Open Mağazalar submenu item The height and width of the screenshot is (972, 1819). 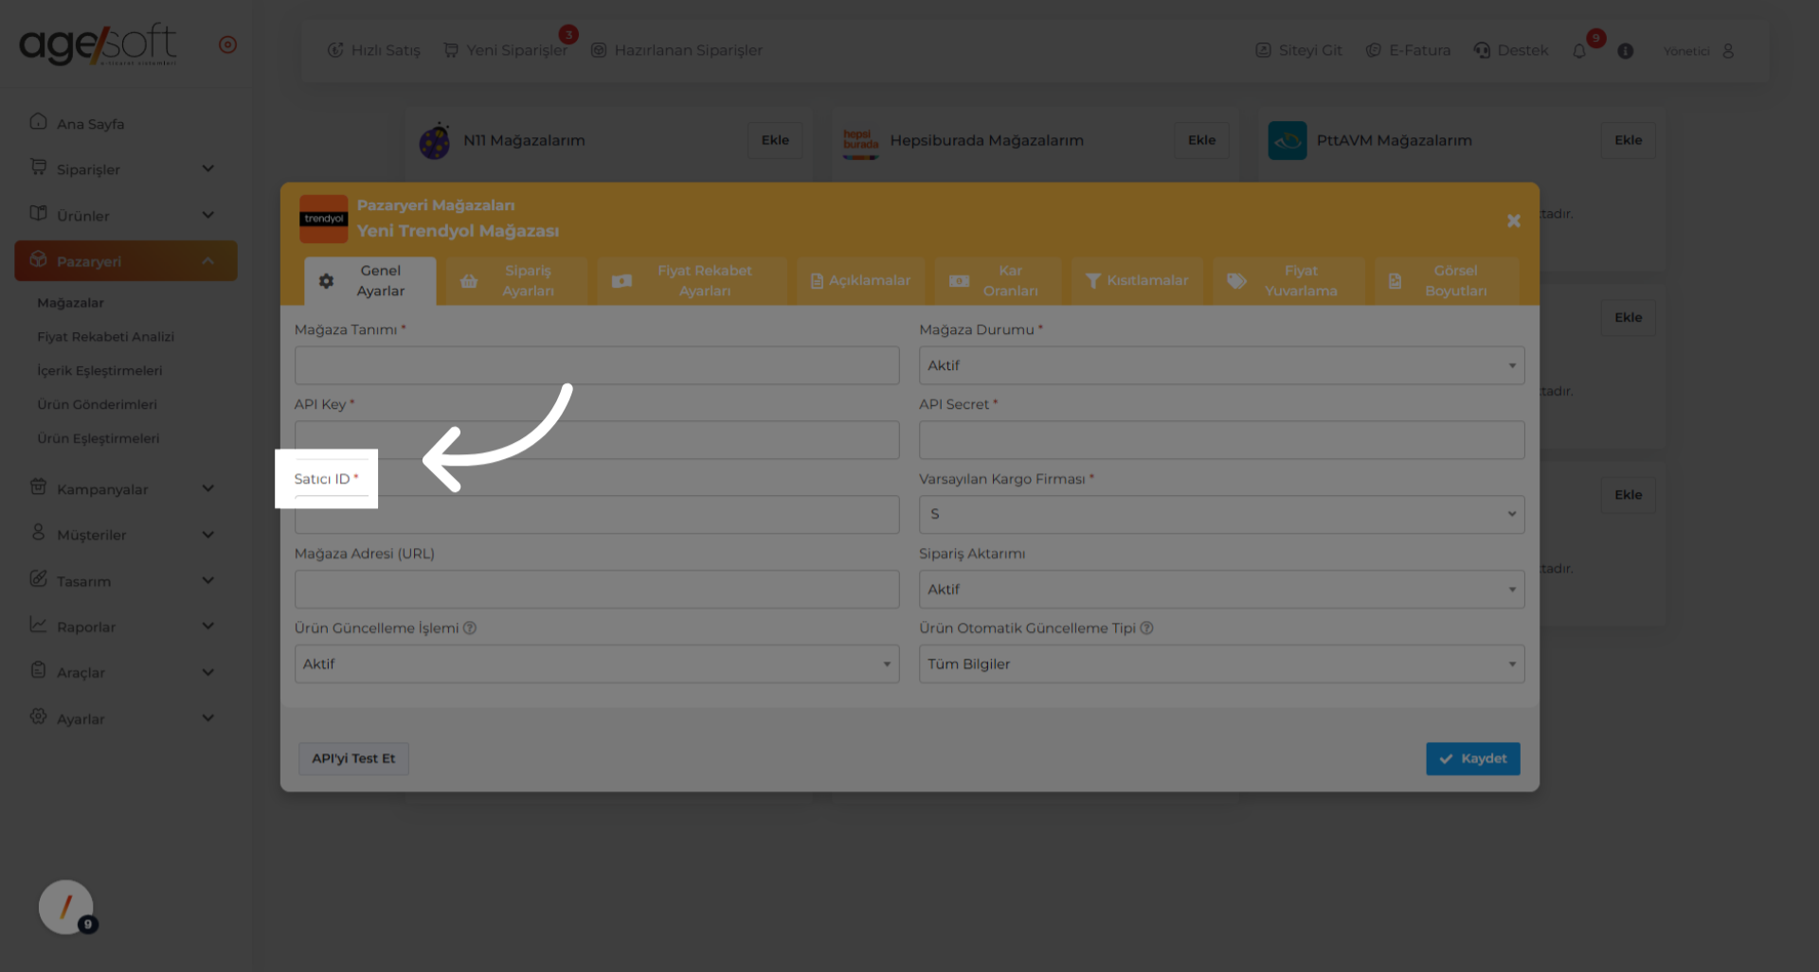(x=71, y=303)
